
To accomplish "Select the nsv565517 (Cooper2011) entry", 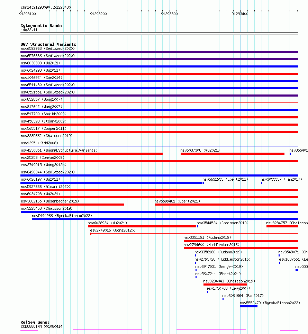I will point(44,128).
